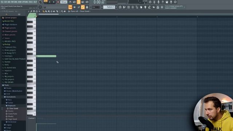
Task: Open the ADD menu
Action: click(x=9, y=2)
